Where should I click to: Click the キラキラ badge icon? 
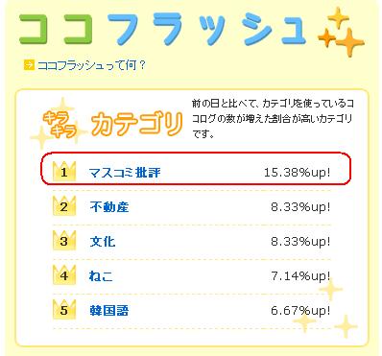[60, 125]
